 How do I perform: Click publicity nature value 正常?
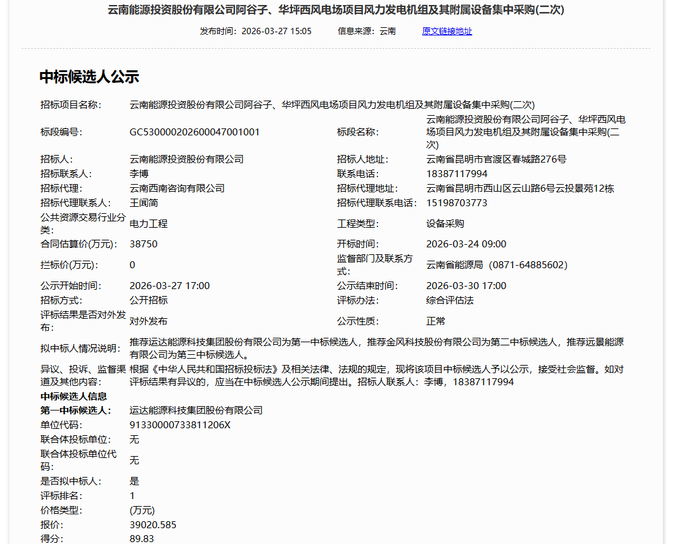click(436, 321)
